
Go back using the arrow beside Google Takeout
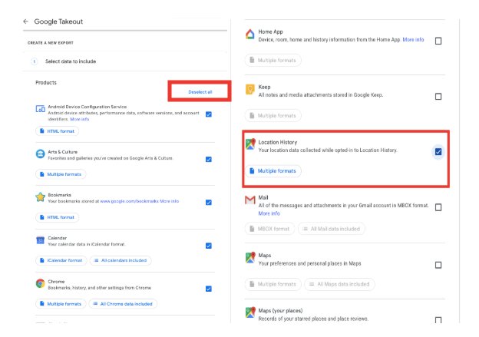(25, 21)
